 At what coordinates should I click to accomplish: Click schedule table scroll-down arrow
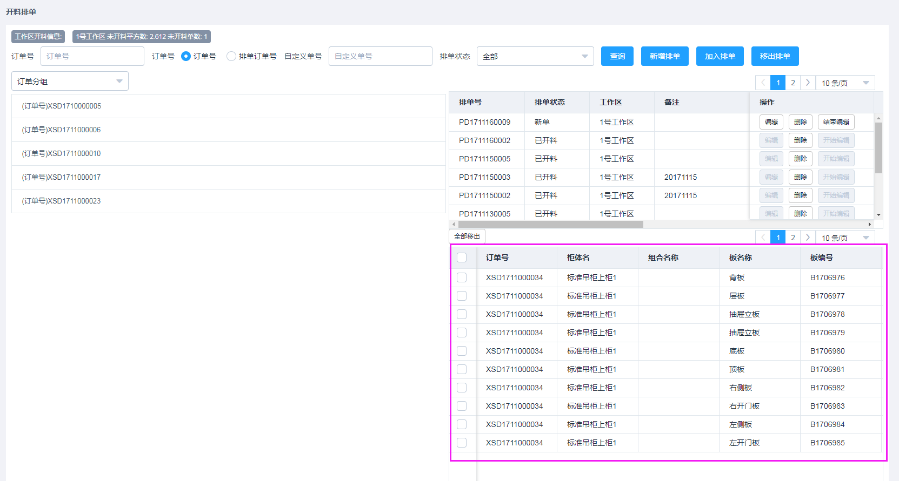878,215
